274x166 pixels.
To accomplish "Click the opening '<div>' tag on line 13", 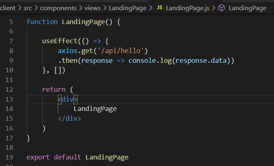I will (x=68, y=100).
